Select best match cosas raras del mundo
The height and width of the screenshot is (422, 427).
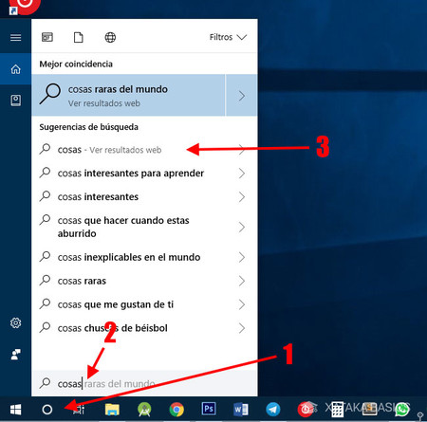tap(128, 96)
